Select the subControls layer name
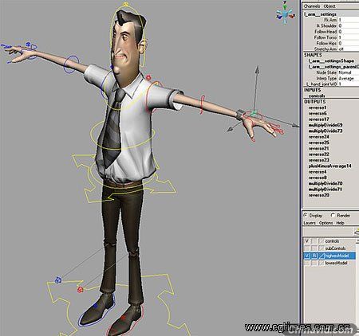 pos(335,248)
